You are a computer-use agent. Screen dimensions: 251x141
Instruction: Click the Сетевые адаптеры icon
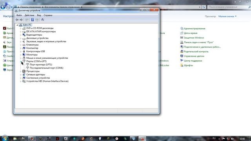(24, 74)
